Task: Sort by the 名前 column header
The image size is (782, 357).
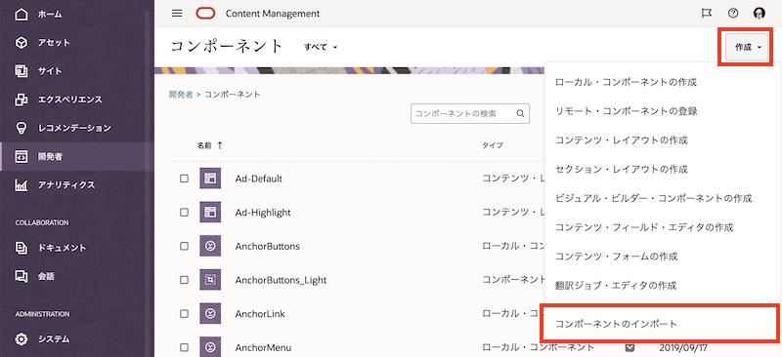Action: coord(204,145)
